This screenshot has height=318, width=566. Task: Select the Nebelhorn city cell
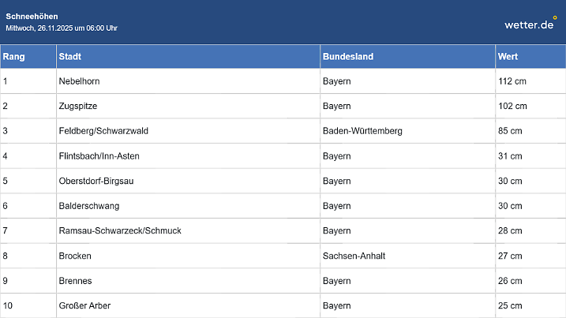tap(79, 81)
